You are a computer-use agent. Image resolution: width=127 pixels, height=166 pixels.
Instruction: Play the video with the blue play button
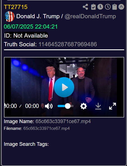pyautogui.click(x=64, y=87)
